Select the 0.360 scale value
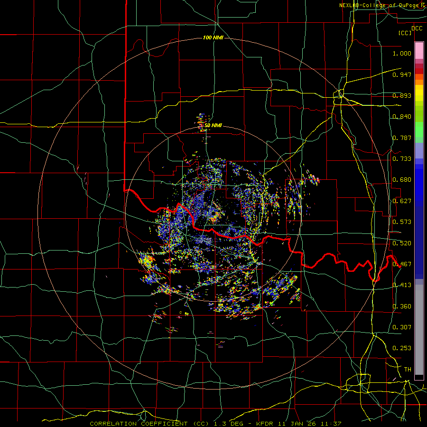The height and width of the screenshot is (427, 427). point(402,306)
